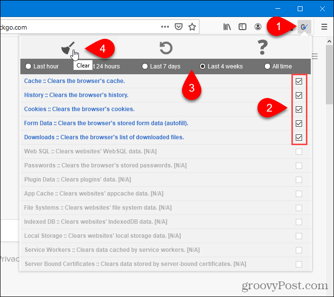Click the circular reset arrow icon

166,48
